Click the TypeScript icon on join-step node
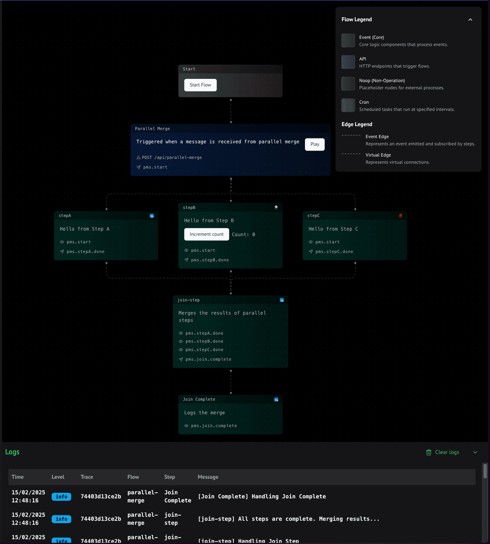 (x=282, y=300)
